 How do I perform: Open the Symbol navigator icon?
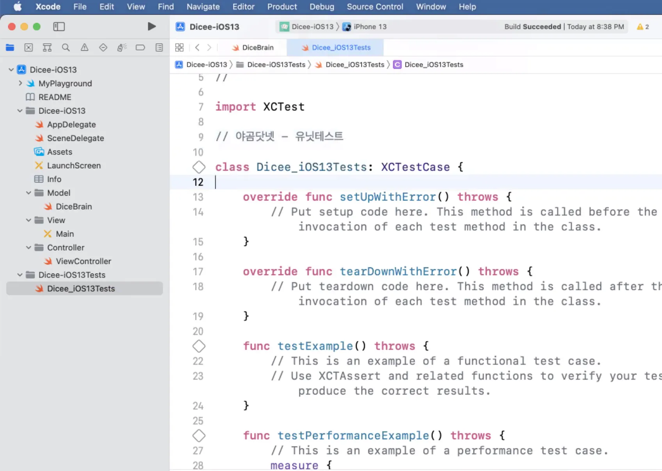click(x=47, y=48)
